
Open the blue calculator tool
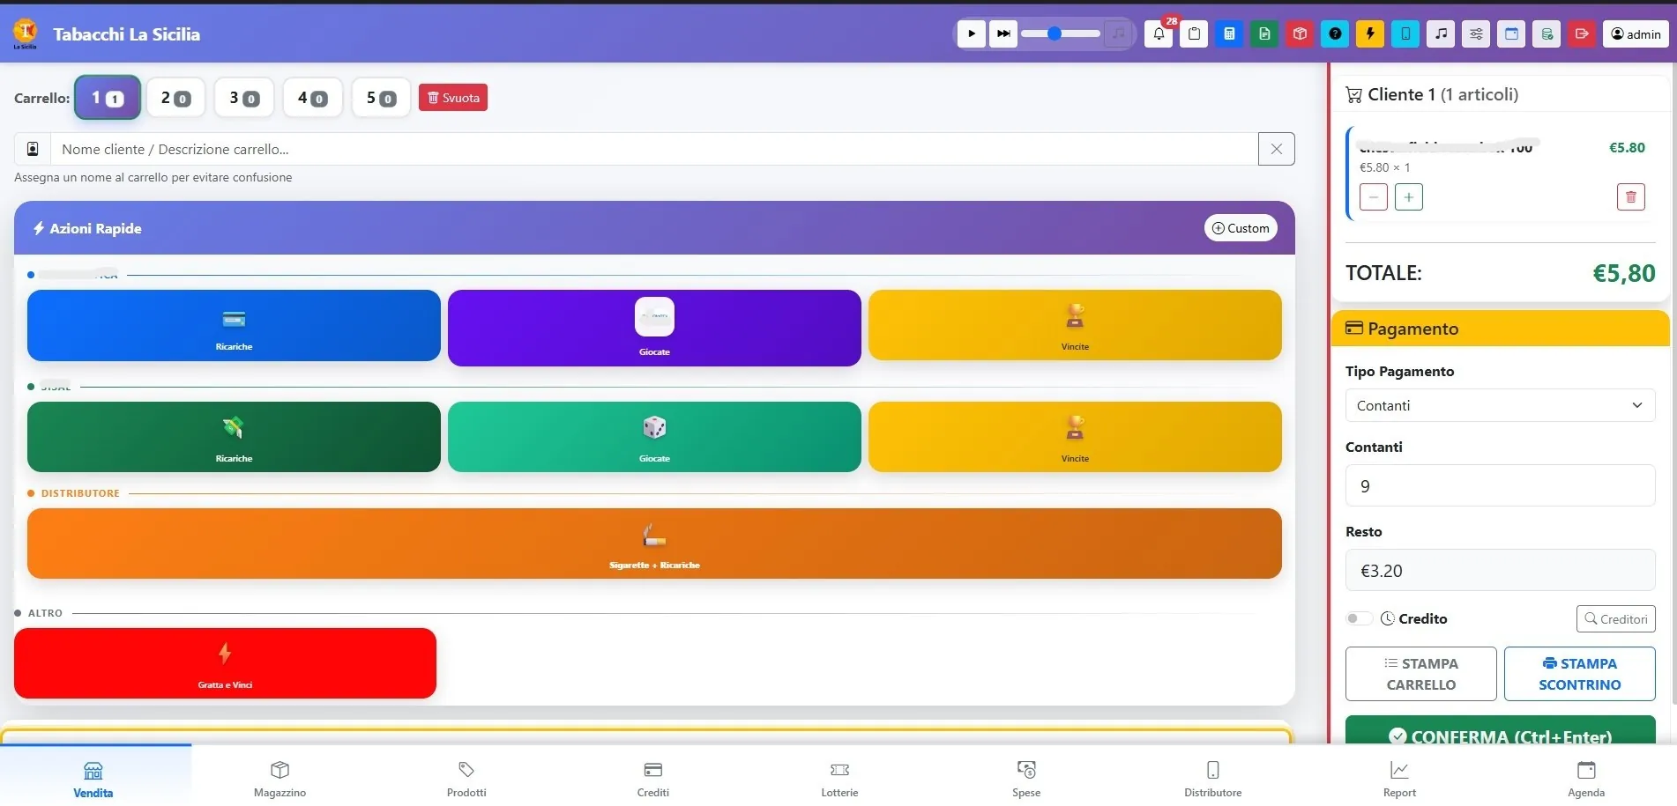pos(1229,34)
